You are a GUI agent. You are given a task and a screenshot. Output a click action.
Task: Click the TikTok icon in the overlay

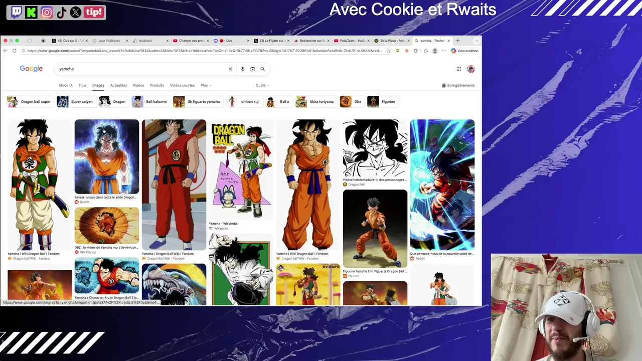tap(61, 13)
